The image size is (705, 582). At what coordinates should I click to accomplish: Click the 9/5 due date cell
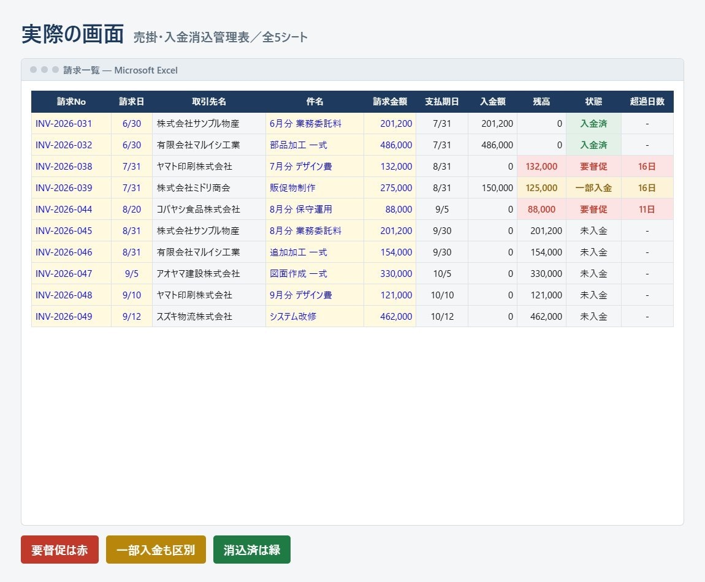[442, 209]
